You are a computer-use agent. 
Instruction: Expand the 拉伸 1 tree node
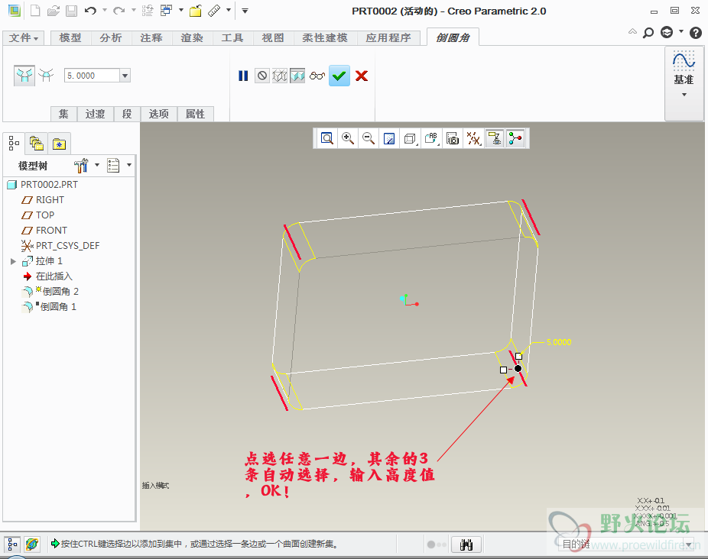click(x=13, y=261)
